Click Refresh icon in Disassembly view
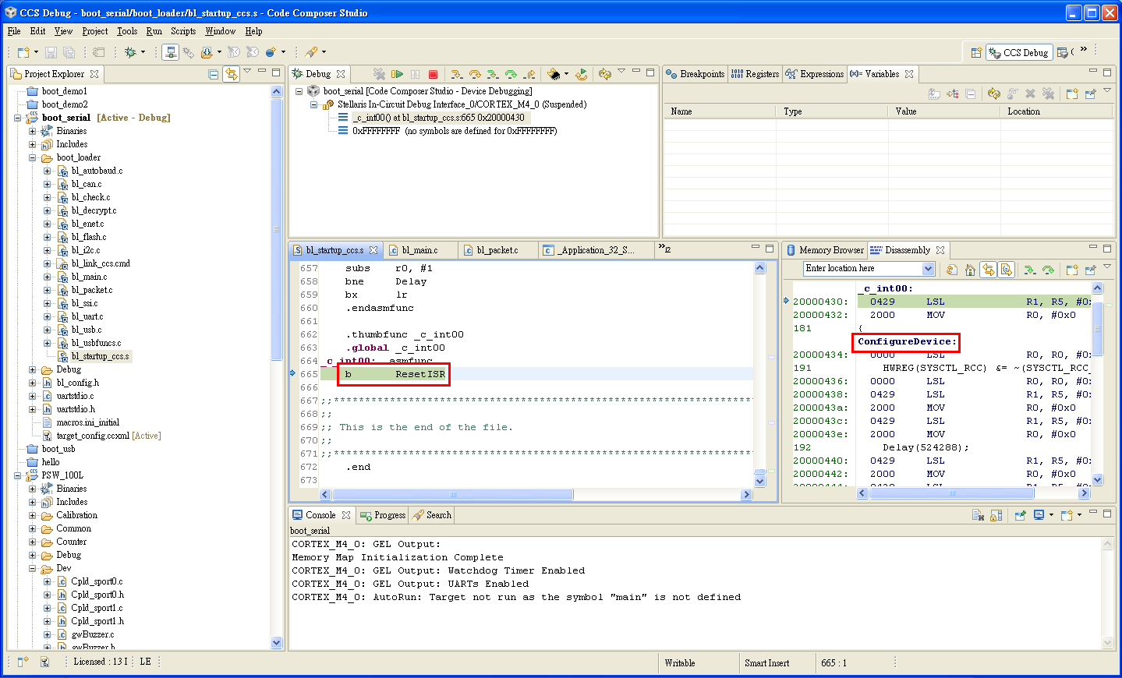The width and height of the screenshot is (1122, 678). tap(952, 270)
